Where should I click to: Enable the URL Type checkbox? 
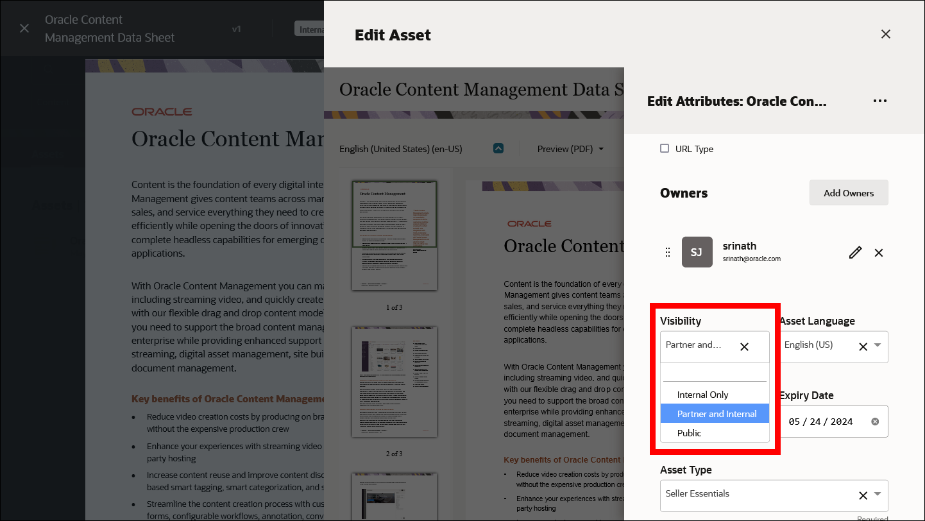click(665, 148)
